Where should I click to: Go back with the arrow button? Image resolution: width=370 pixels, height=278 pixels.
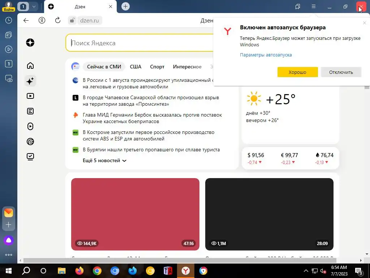tap(26, 20)
